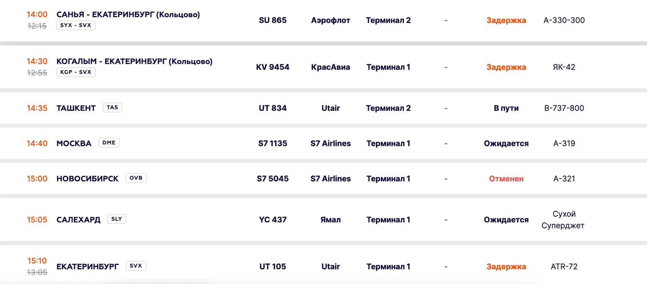
Task: Click the ТАШКЕНТ destination name
Action: pyautogui.click(x=76, y=108)
